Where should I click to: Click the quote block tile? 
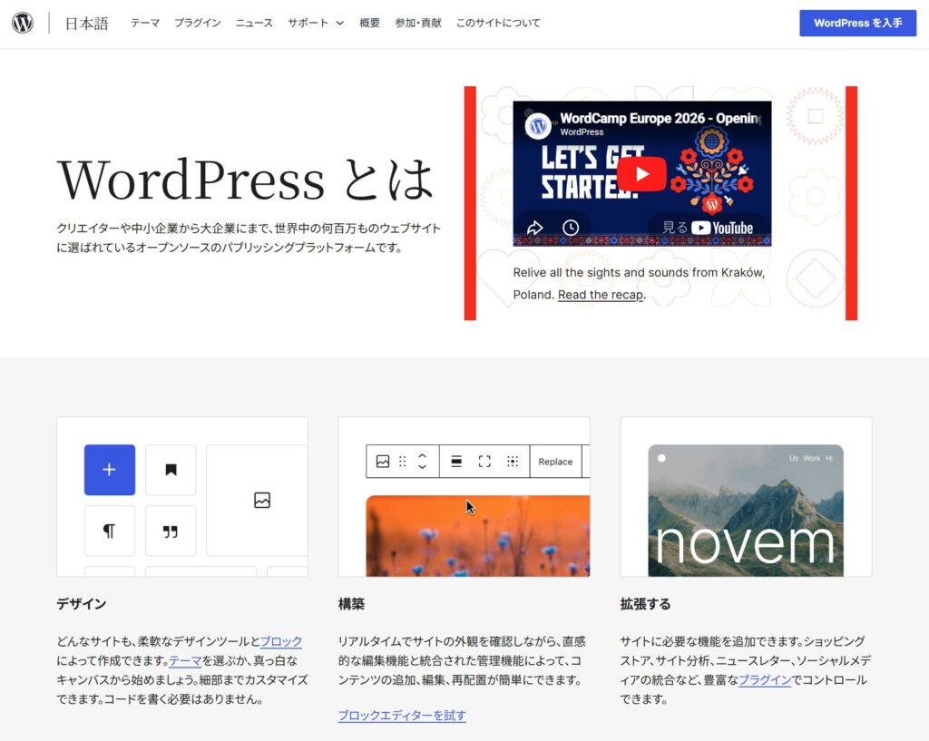(171, 531)
